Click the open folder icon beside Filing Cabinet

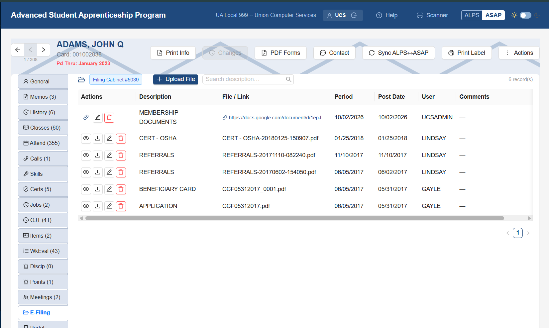coord(81,79)
